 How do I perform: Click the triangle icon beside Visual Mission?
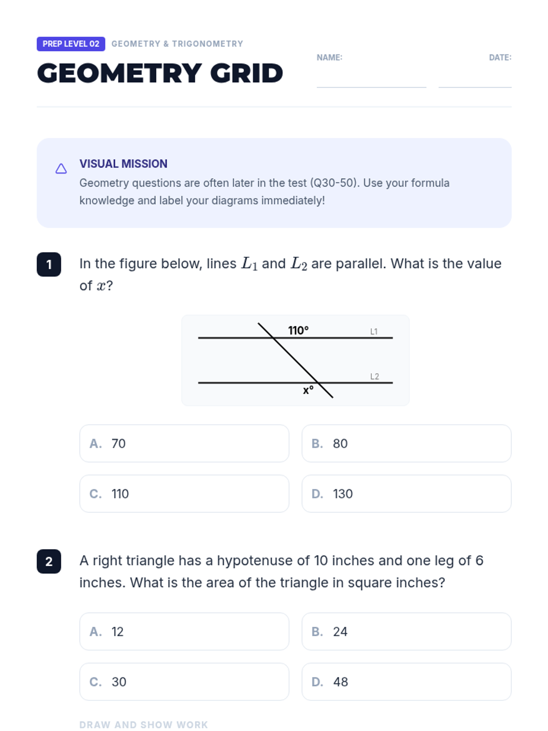point(61,169)
